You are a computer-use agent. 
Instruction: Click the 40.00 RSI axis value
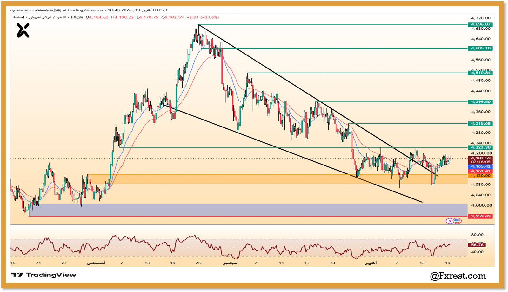pyautogui.click(x=477, y=252)
